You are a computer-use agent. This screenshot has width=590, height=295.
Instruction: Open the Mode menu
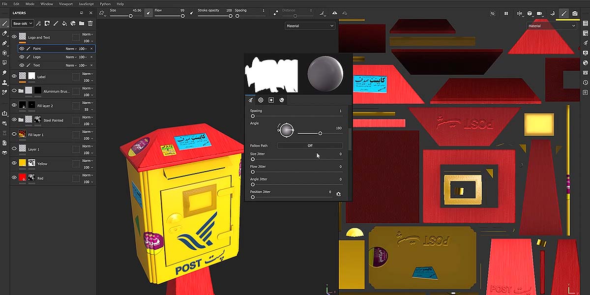pos(30,4)
